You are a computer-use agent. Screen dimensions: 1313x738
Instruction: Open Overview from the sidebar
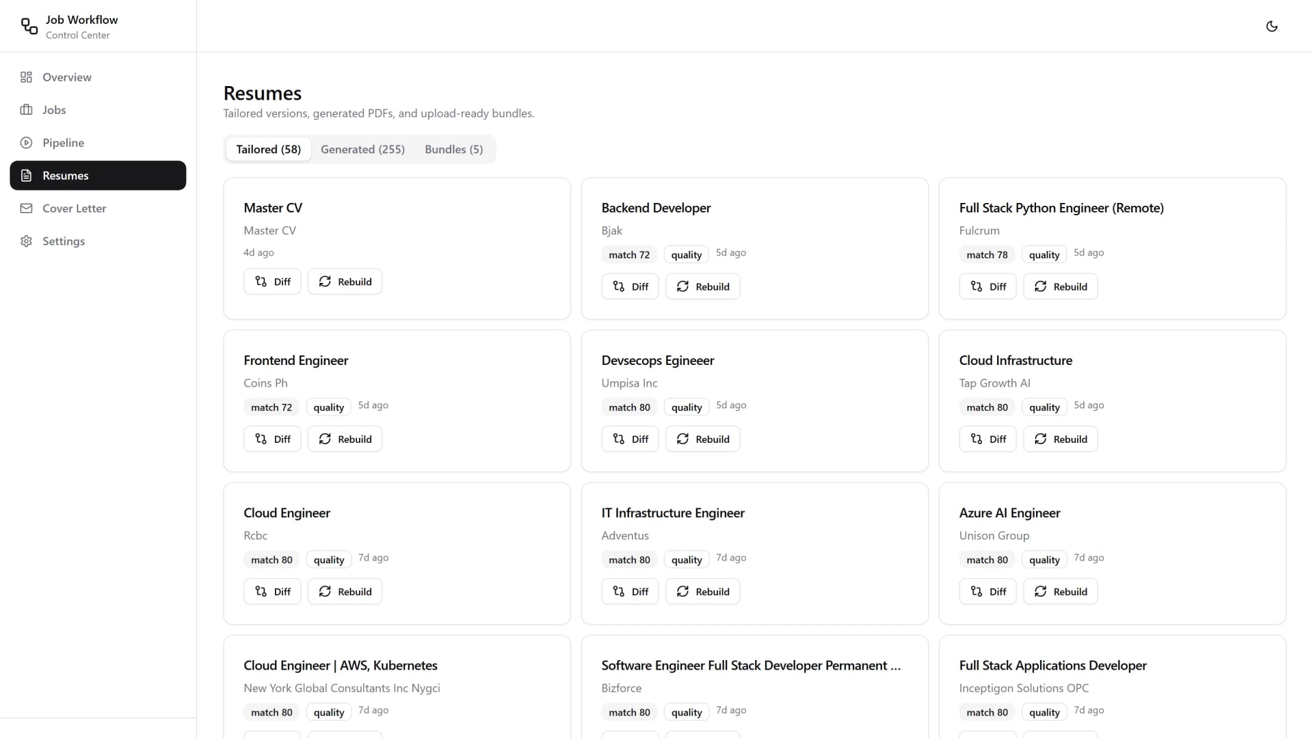98,77
